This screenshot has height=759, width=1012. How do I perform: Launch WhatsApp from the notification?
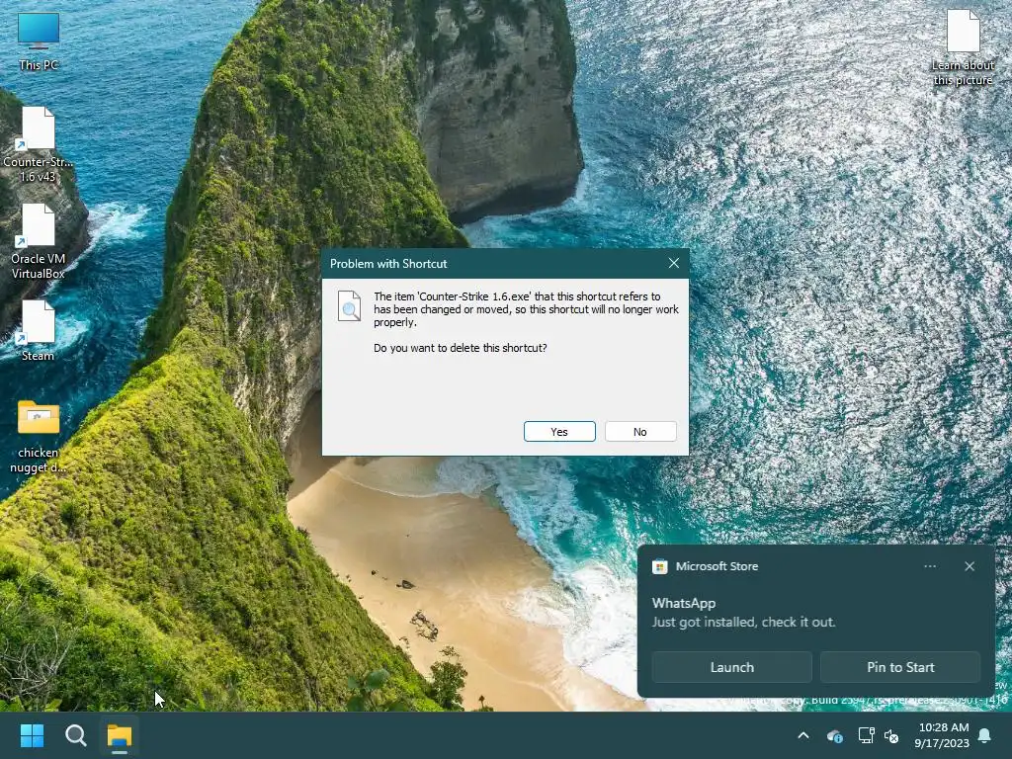732,667
